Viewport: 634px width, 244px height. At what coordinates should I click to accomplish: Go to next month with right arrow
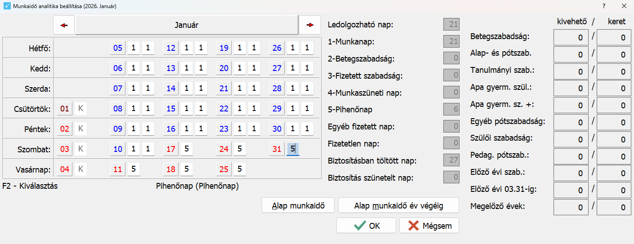310,25
